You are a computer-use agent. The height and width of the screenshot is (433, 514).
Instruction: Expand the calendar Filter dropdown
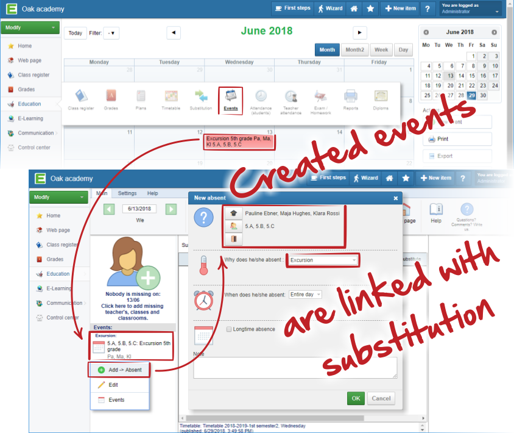click(x=111, y=33)
